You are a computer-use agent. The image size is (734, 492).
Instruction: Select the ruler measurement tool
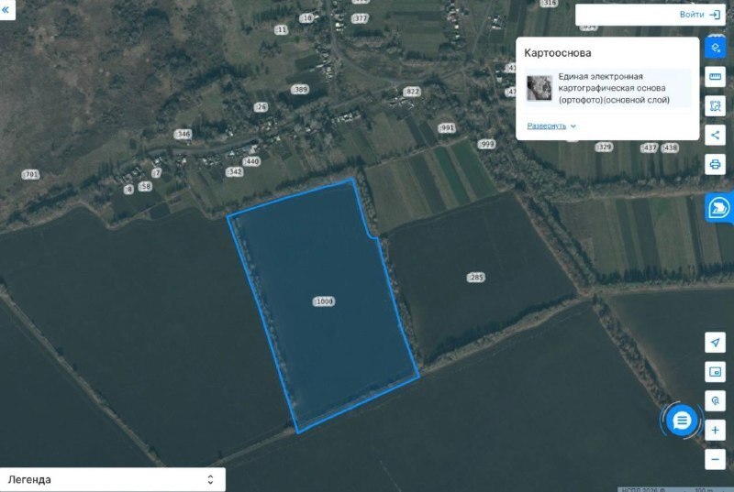[715, 77]
